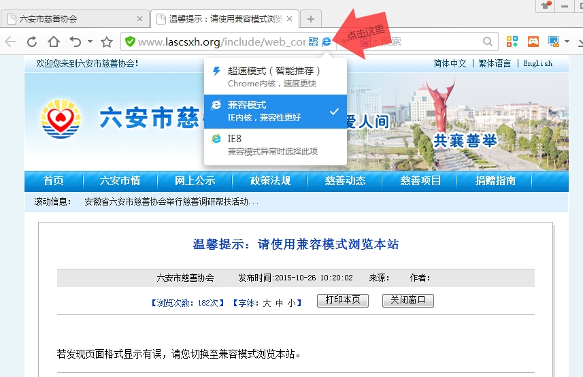
Task: Click the undo close-tab arrow icon
Action: click(75, 42)
